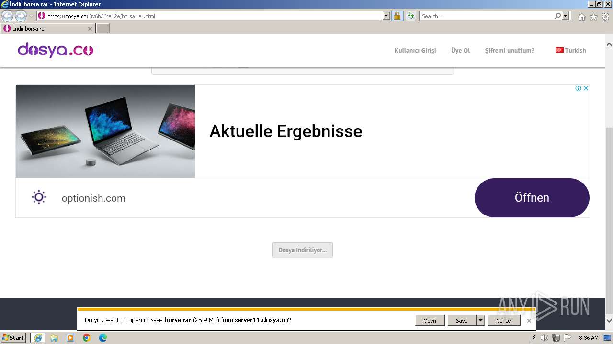The height and width of the screenshot is (344, 613).
Task: Open the Windows Start button
Action: (x=13, y=338)
